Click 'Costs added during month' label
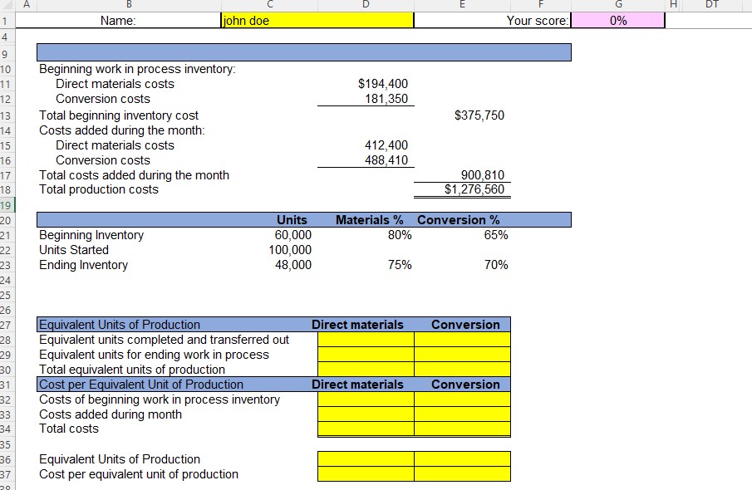752x490 pixels. 111,414
